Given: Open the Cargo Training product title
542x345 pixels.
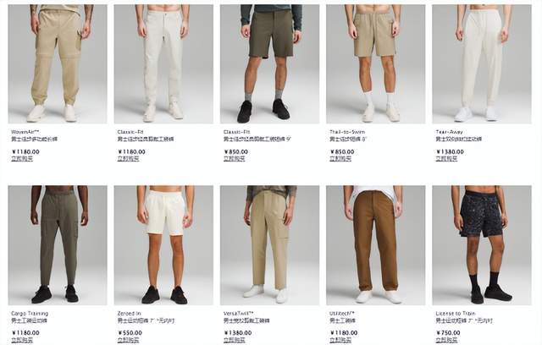Looking at the screenshot, I should (x=30, y=313).
